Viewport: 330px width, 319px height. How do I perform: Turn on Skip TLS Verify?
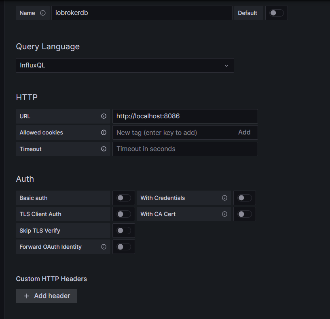pos(124,231)
